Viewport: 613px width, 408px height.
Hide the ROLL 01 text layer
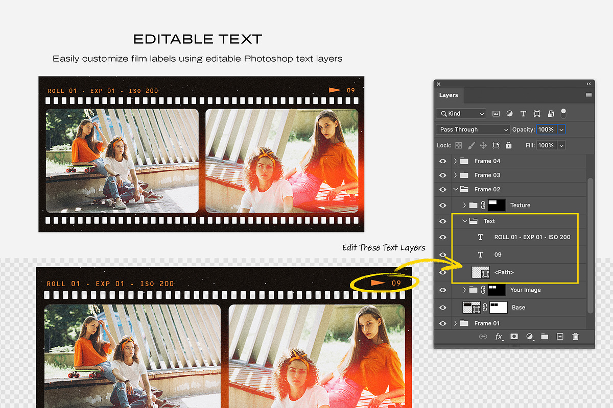pos(443,237)
